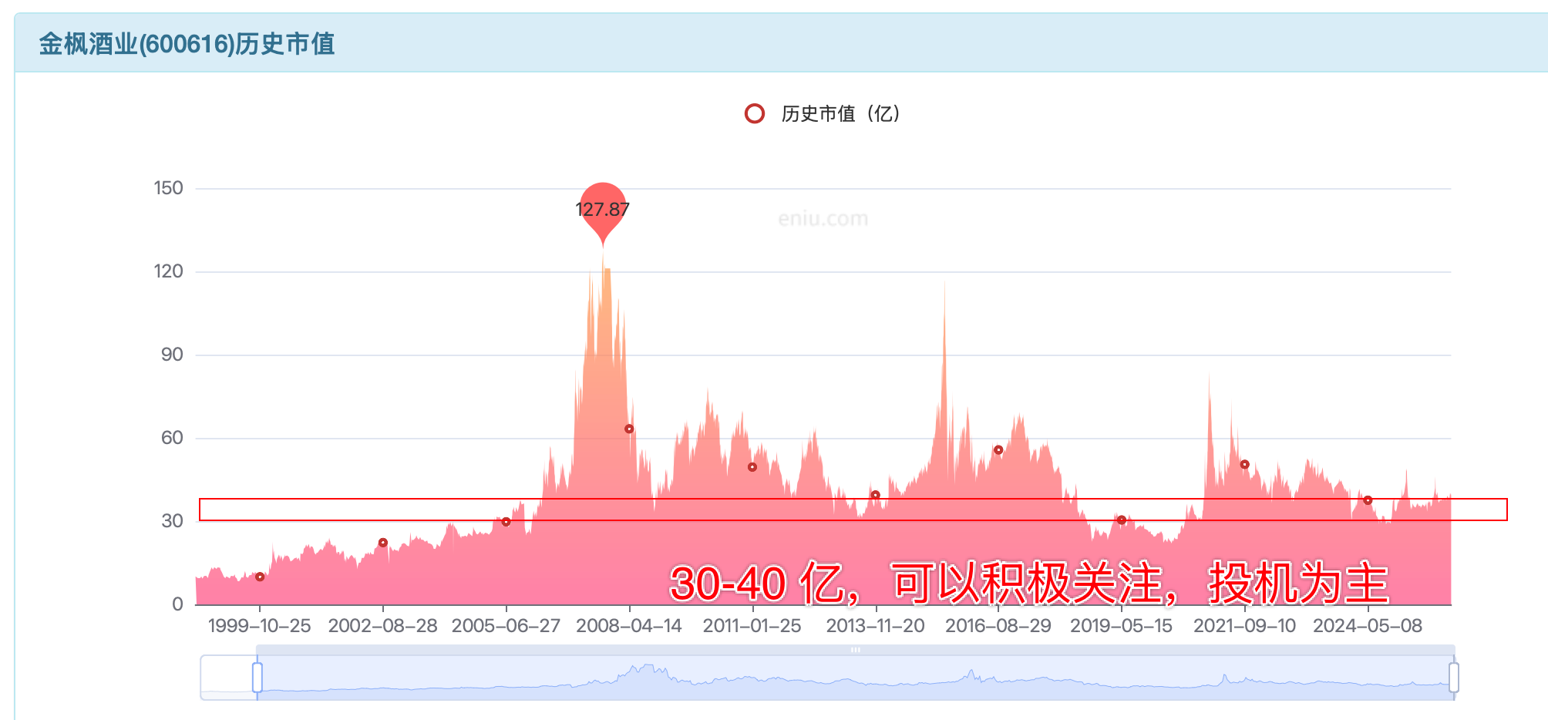Image resolution: width=1548 pixels, height=720 pixels.
Task: Click the chart title 金枫酒业(600616)历史市值
Action: click(x=187, y=44)
